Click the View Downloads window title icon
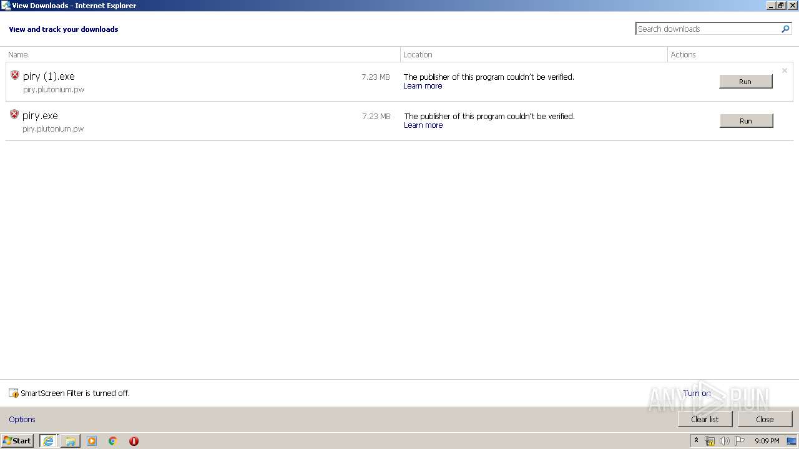 coord(6,6)
